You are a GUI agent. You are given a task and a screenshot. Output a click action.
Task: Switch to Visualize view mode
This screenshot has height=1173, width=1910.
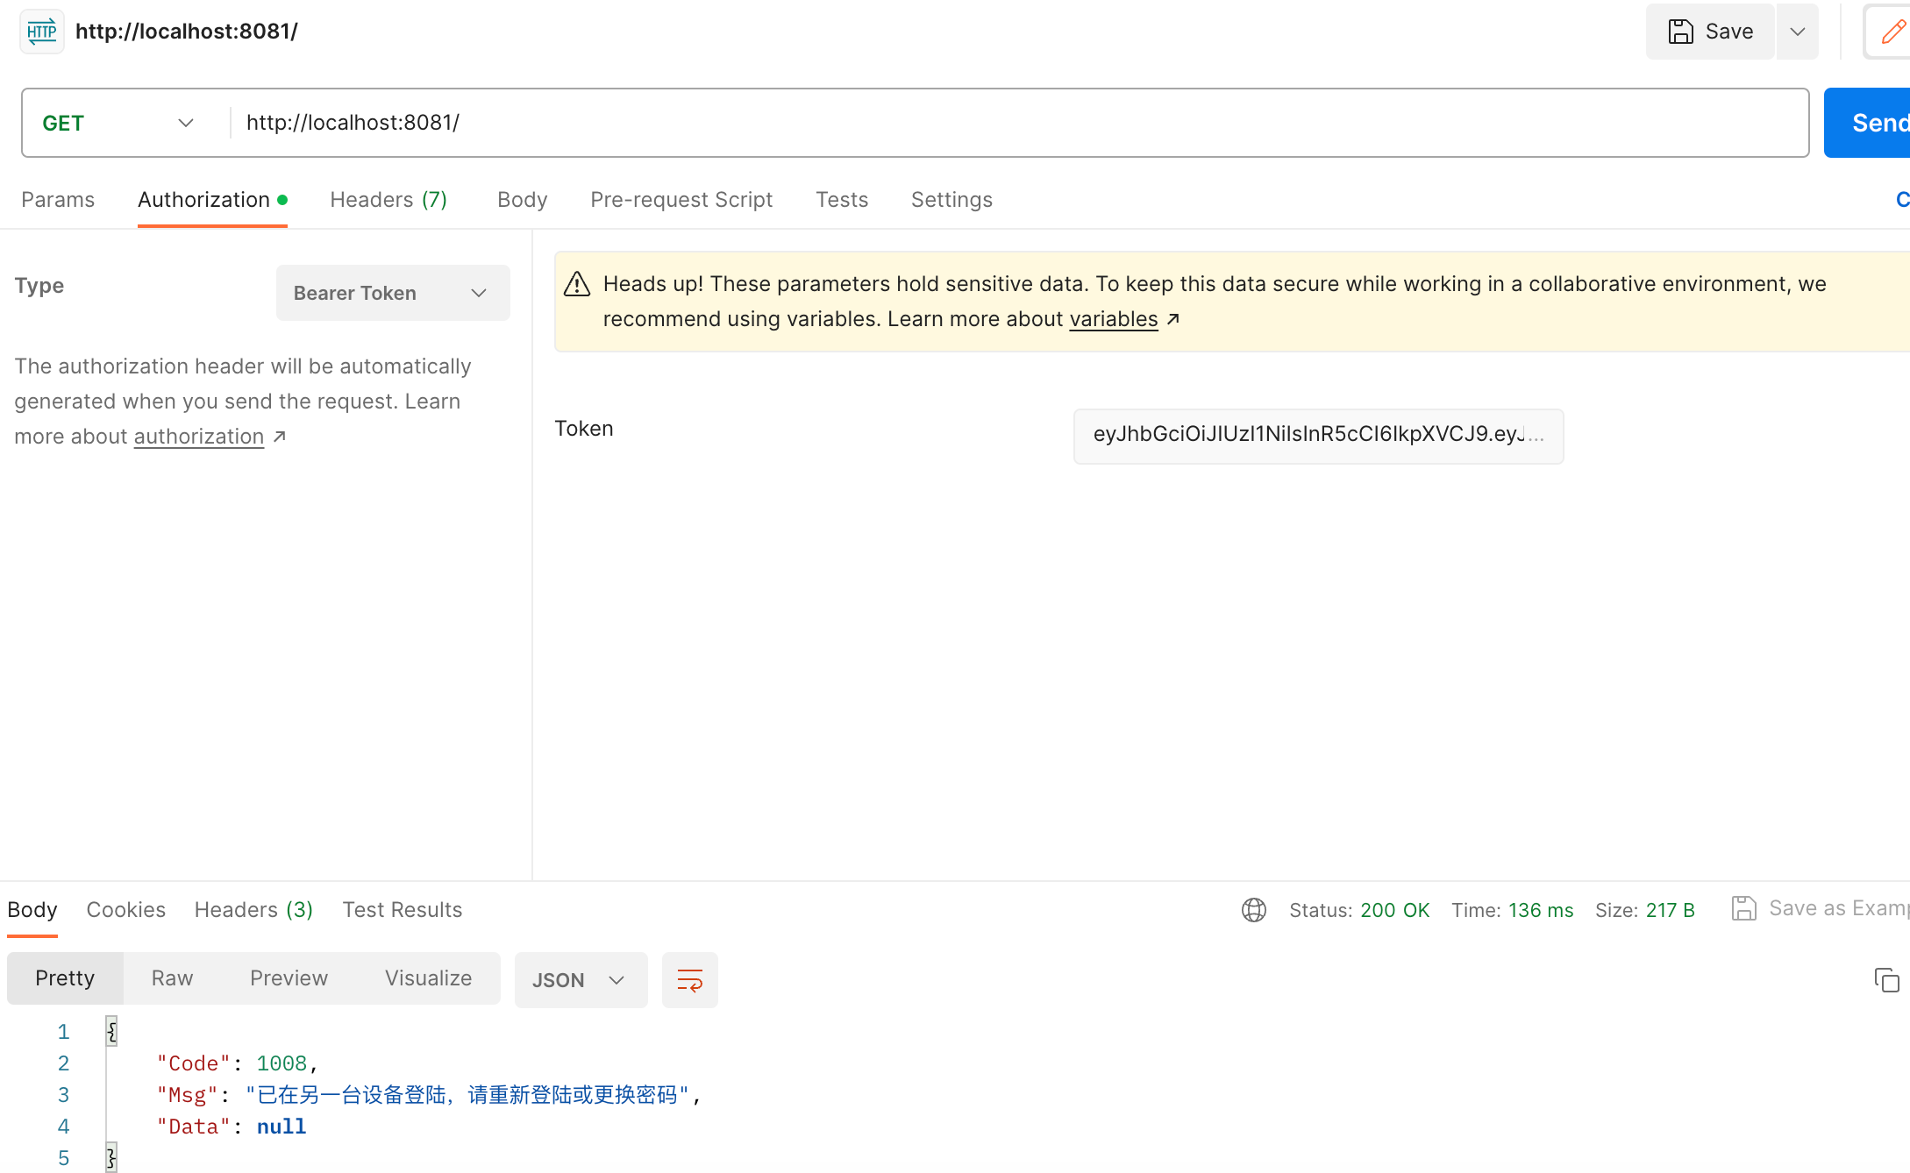tap(428, 978)
